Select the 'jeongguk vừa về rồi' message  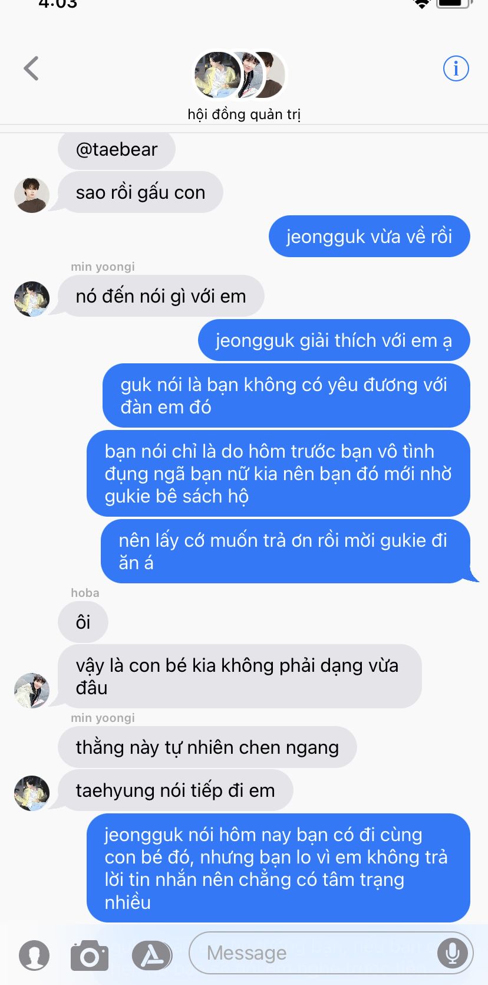coord(370,237)
